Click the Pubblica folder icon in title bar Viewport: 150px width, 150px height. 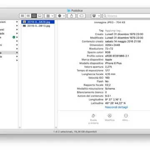click(x=69, y=10)
